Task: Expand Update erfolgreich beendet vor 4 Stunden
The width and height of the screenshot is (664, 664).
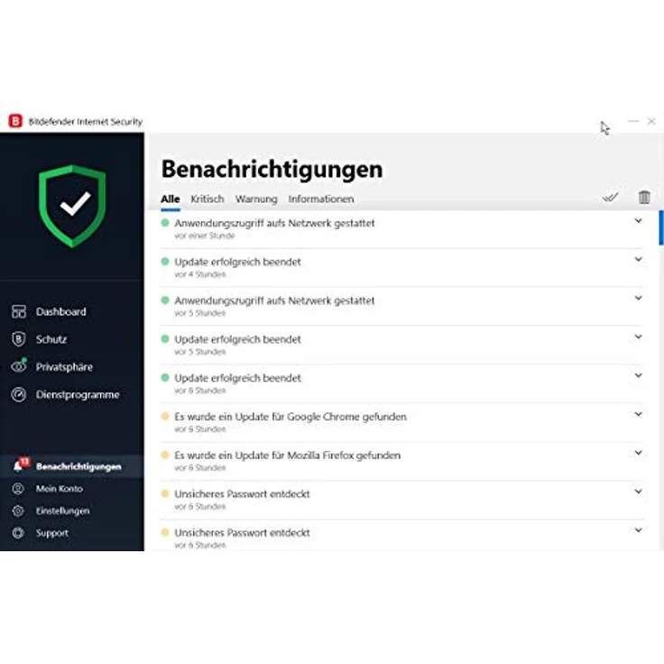Action: click(x=638, y=259)
